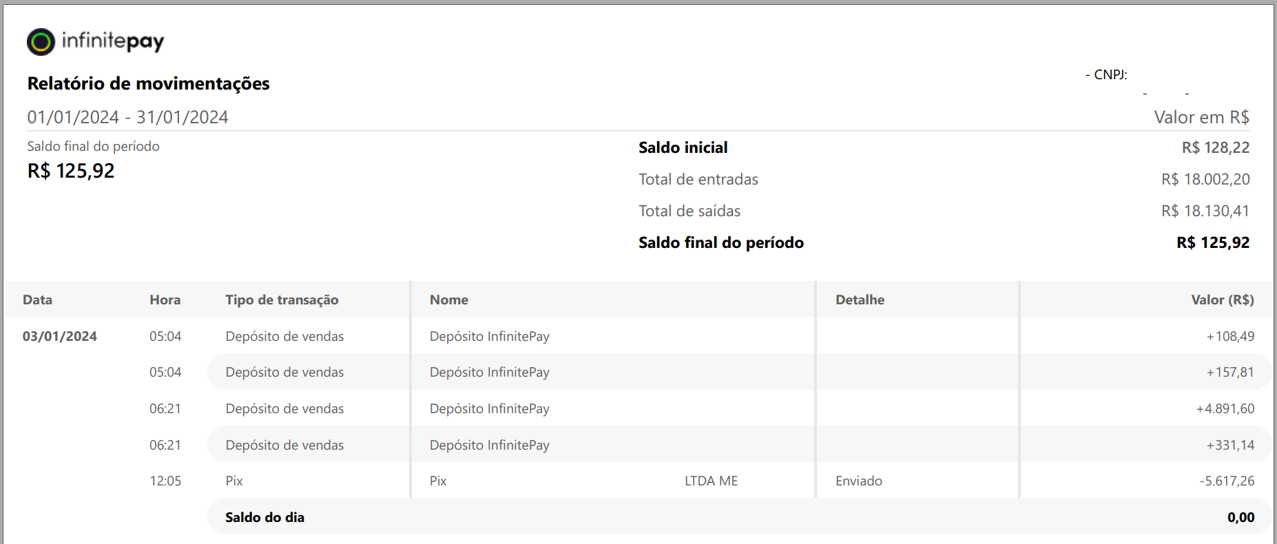Viewport: 1277px width, 544px height.
Task: Click the CNPJ label in header
Action: [1110, 74]
